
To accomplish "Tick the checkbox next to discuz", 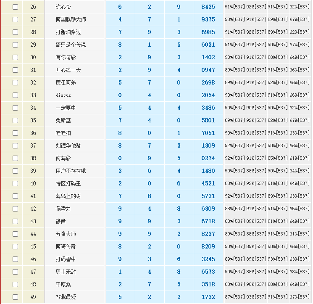I will (15, 95).
